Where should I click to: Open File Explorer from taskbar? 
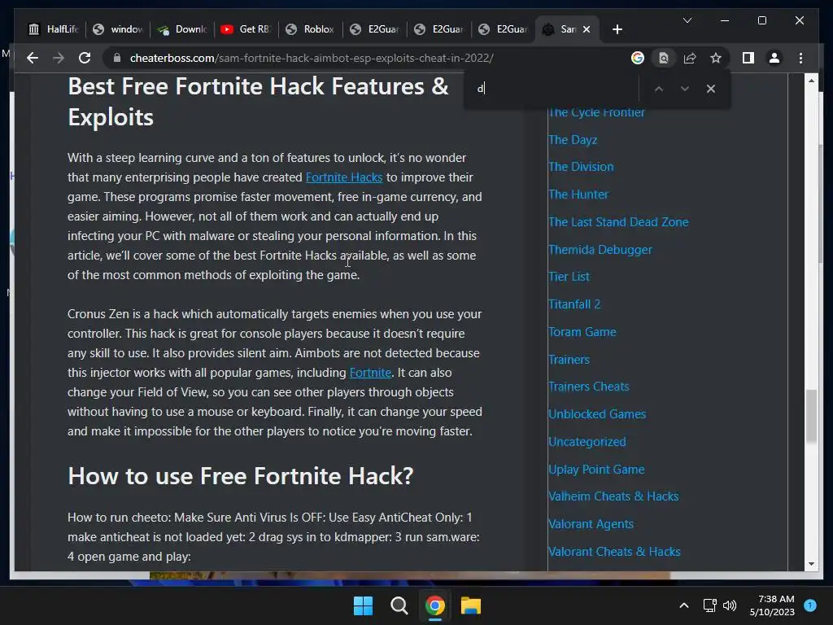pos(471,605)
